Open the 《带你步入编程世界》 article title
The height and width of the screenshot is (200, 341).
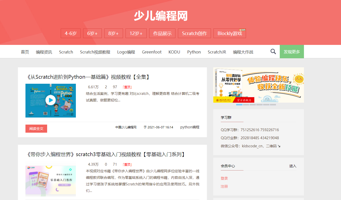(106, 154)
